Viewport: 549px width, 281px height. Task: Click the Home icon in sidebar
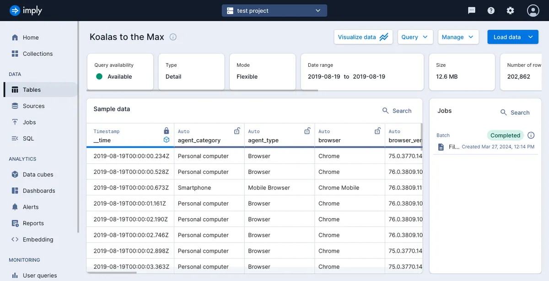point(15,38)
